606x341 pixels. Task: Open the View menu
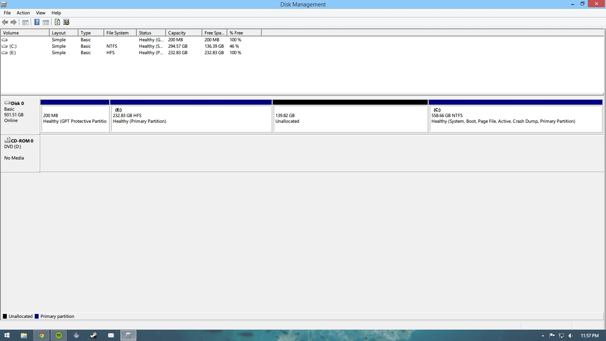pyautogui.click(x=41, y=13)
